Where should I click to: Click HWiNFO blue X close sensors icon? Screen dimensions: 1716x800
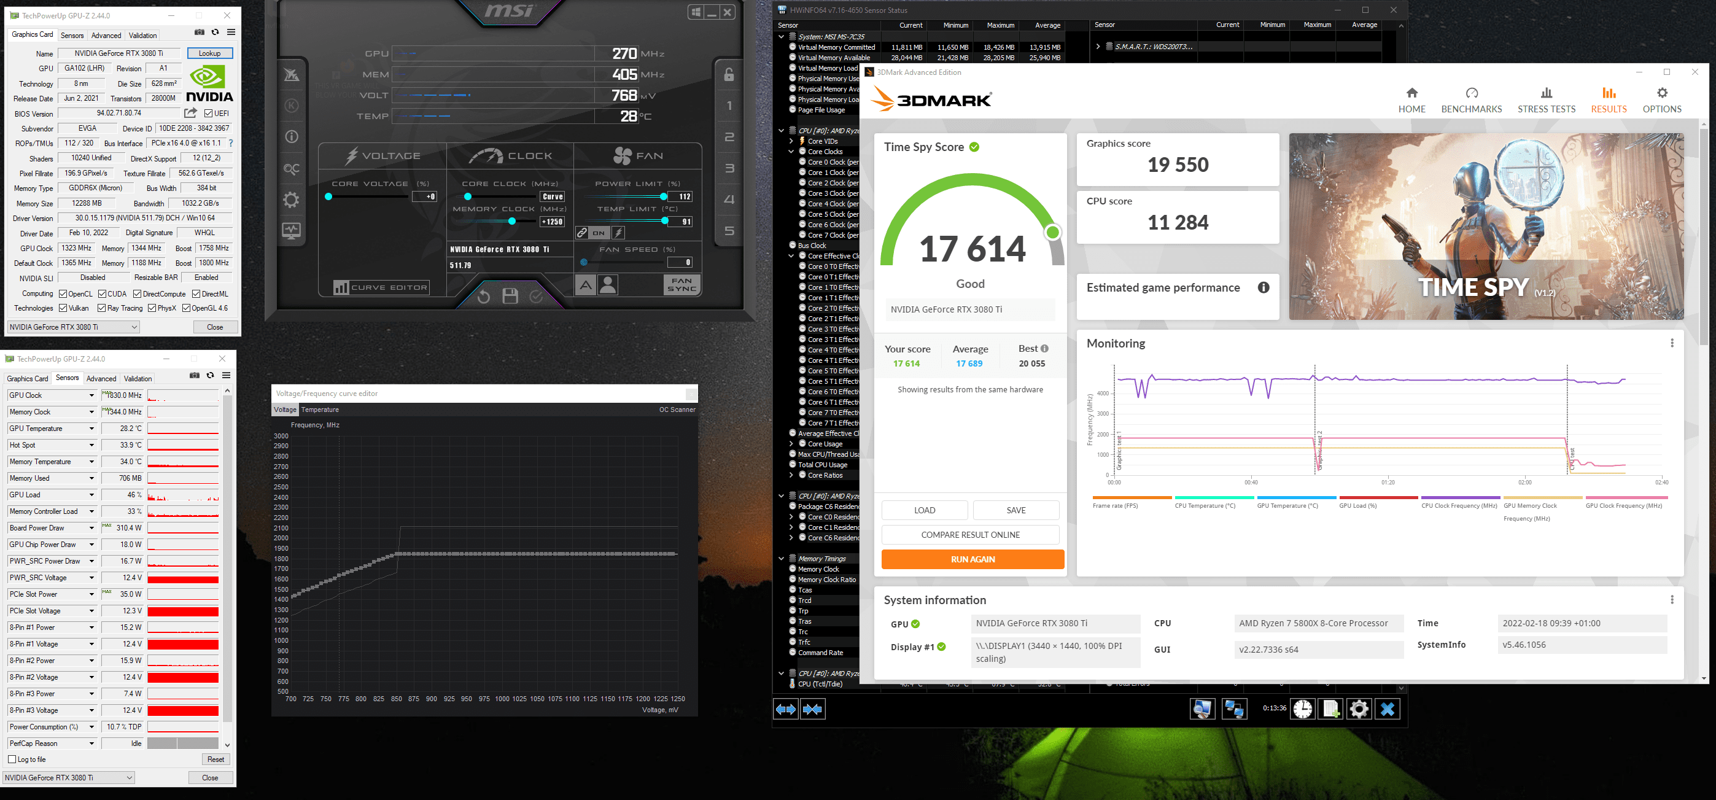click(1388, 709)
